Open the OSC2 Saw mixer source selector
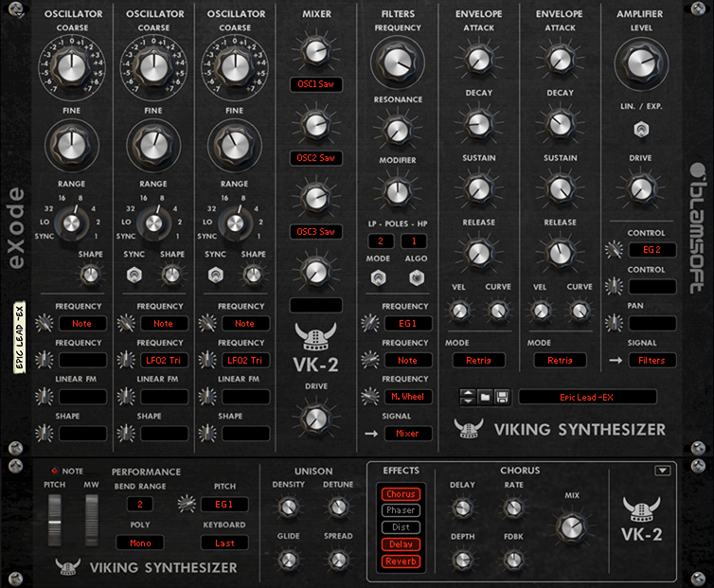Screen dimensions: 714x588 click(316, 158)
